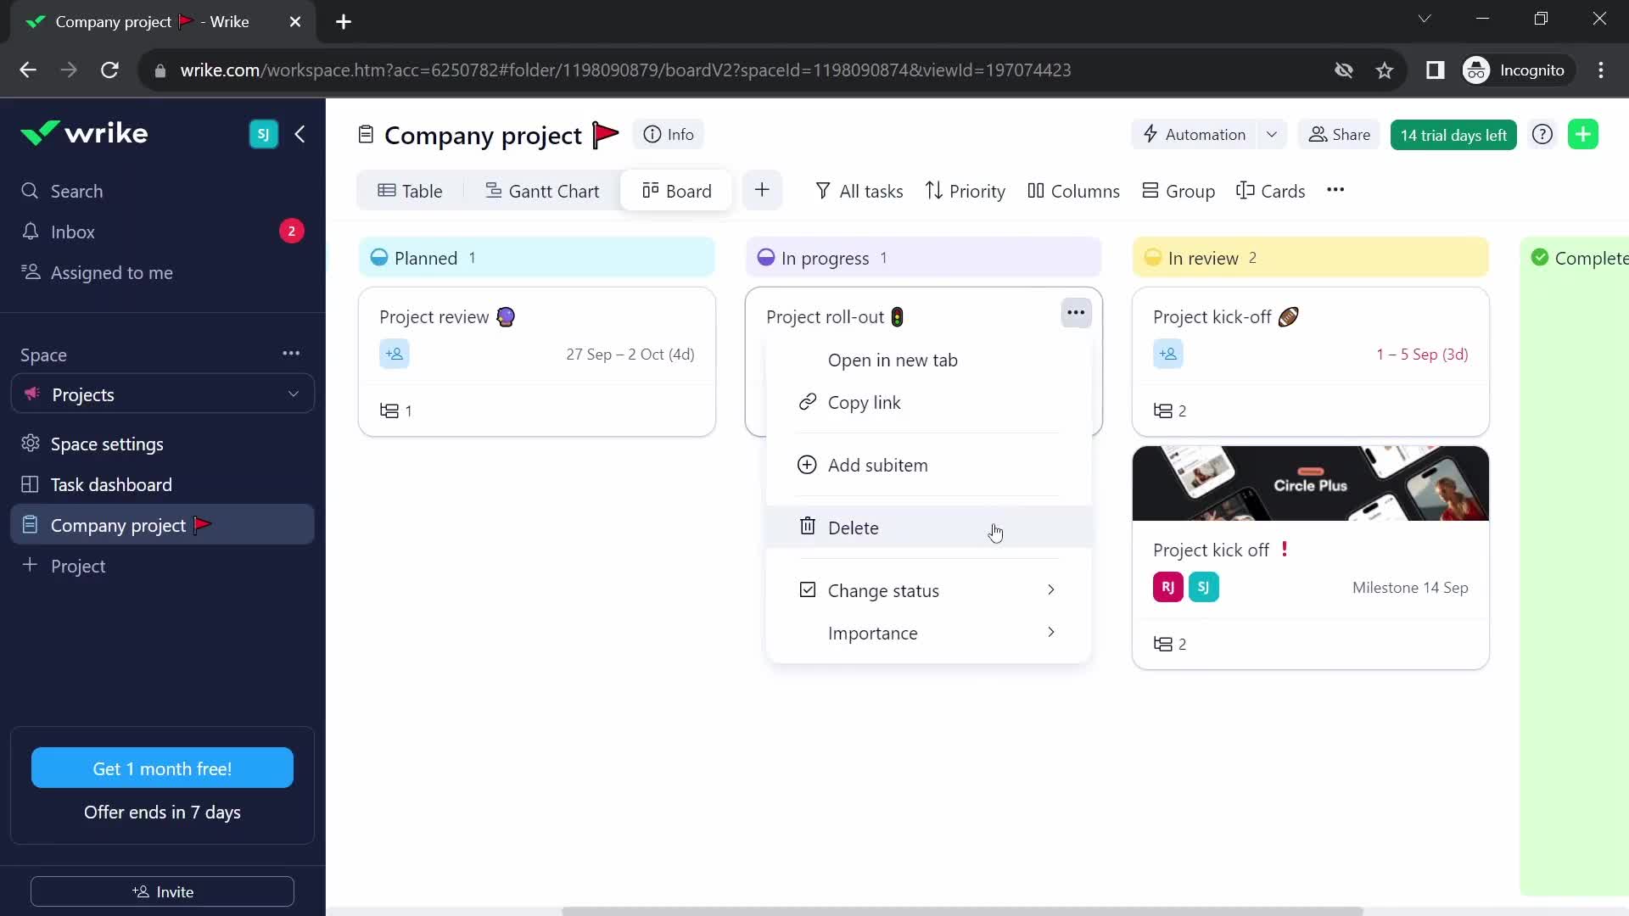Image resolution: width=1629 pixels, height=916 pixels.
Task: Click the Share button
Action: (x=1339, y=134)
